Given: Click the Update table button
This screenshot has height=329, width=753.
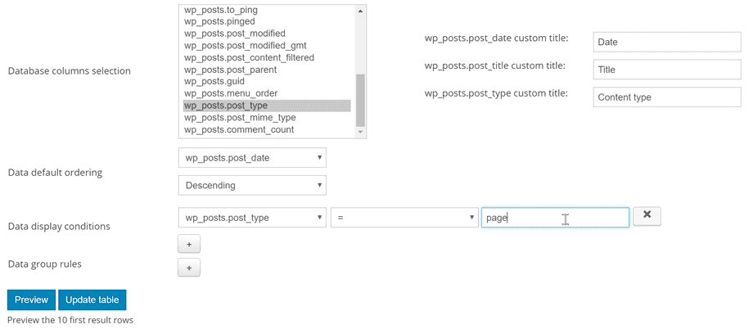Looking at the screenshot, I should pyautogui.click(x=92, y=300).
